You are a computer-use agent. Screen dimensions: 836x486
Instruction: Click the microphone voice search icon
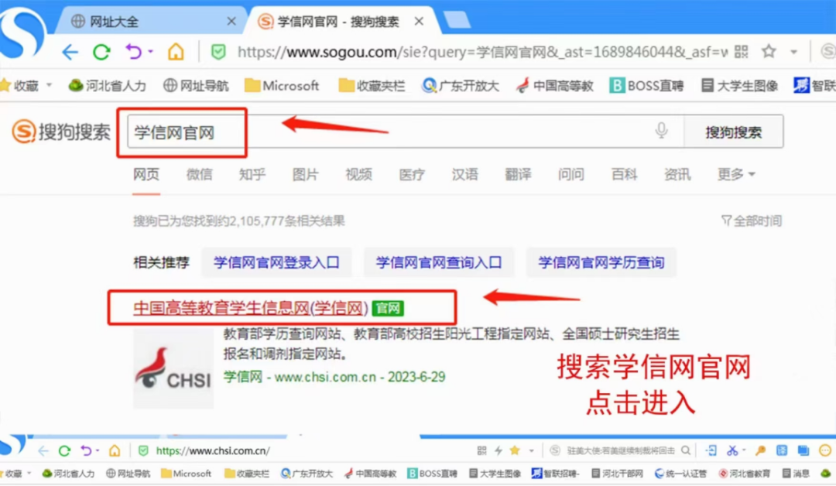tap(661, 131)
